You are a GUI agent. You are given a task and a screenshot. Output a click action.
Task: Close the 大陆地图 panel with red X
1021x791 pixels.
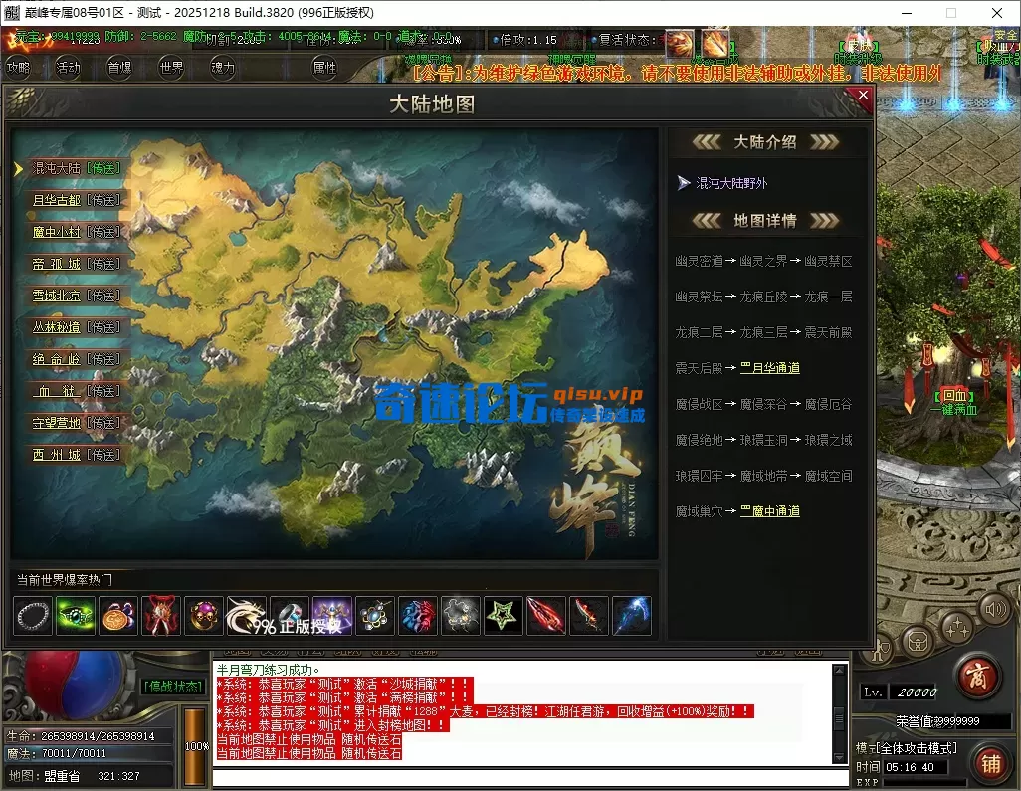click(x=863, y=96)
